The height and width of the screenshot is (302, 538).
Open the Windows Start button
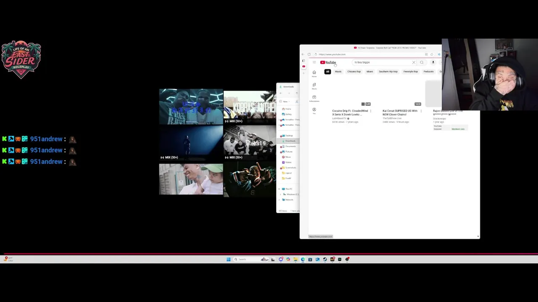point(228,259)
